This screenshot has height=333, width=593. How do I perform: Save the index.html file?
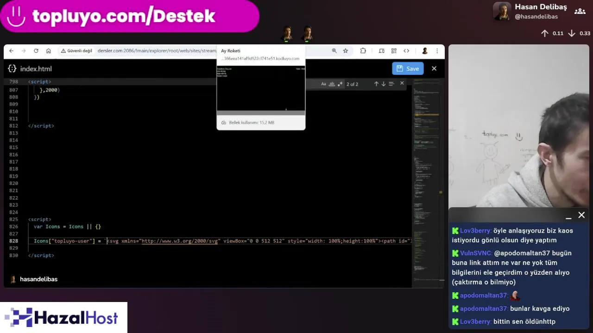[408, 68]
